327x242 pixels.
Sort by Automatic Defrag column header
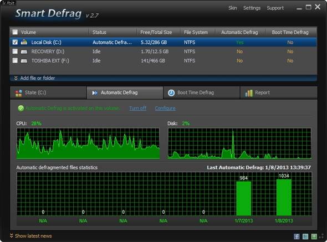(x=239, y=32)
